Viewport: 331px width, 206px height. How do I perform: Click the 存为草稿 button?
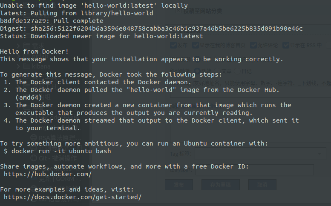(220, 185)
